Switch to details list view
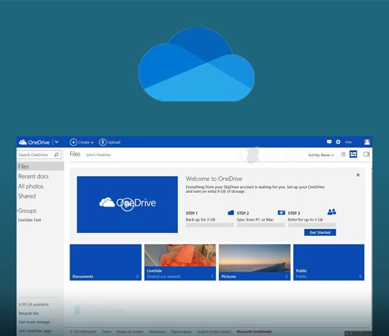This screenshot has width=389, height=336. 343,154
